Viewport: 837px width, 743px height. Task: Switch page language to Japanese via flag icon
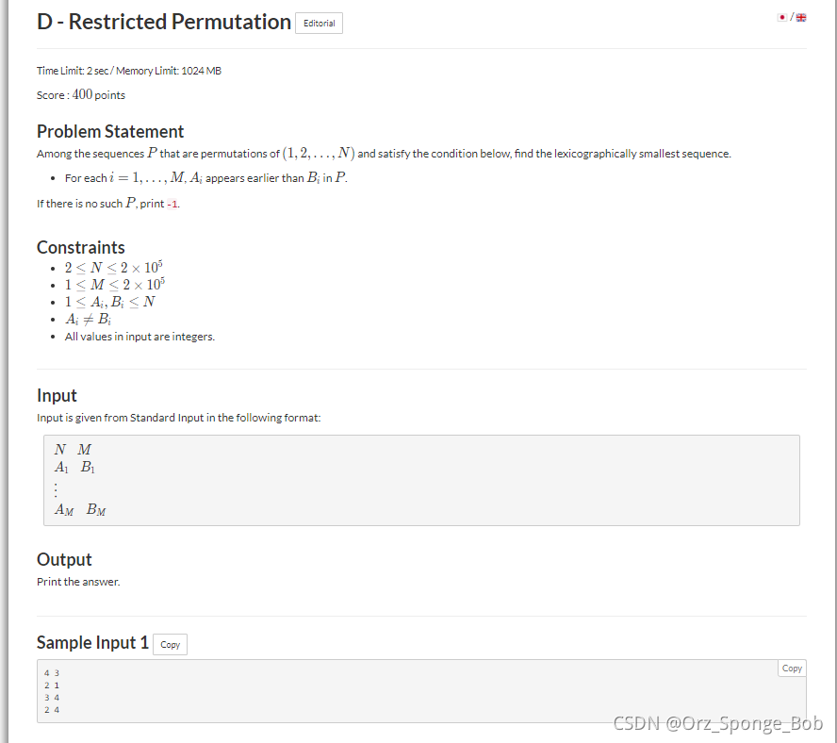coord(782,17)
